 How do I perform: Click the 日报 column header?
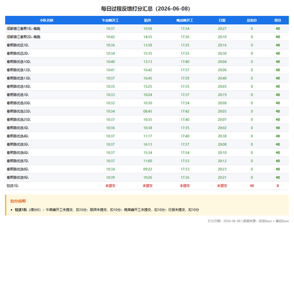(222, 20)
